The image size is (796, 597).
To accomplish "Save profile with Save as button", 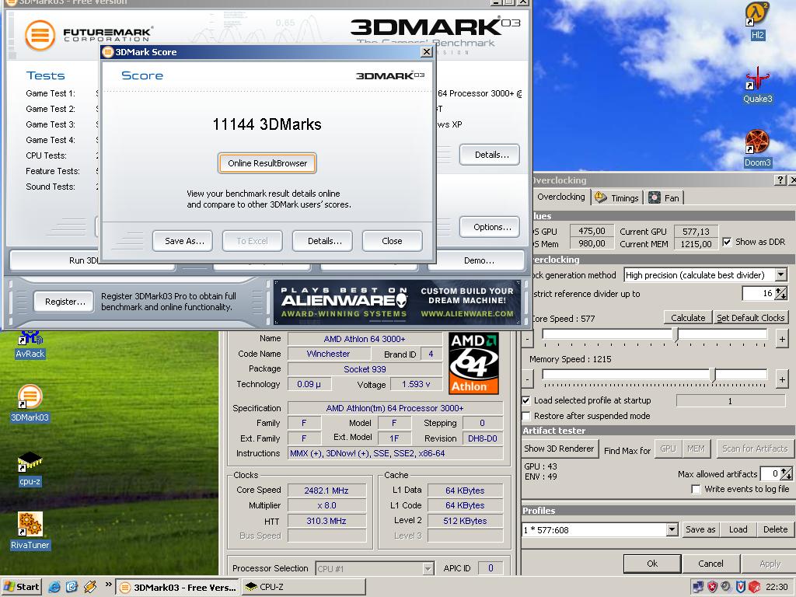I will (700, 529).
